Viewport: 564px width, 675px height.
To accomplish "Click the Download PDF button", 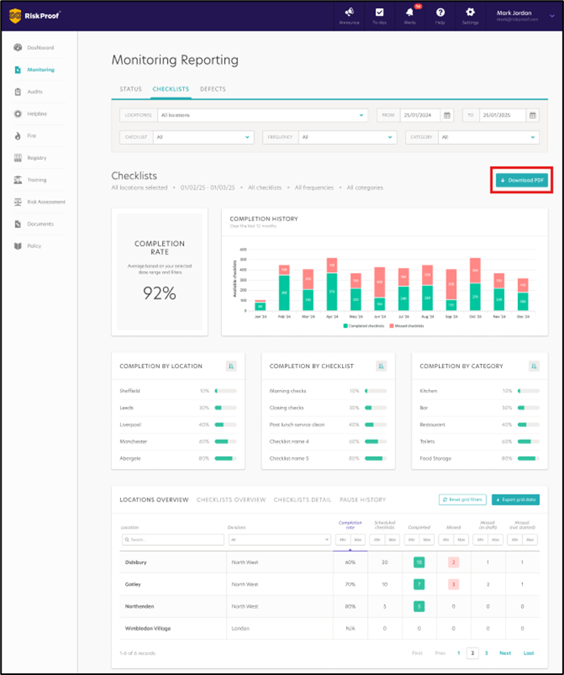I will click(x=520, y=180).
